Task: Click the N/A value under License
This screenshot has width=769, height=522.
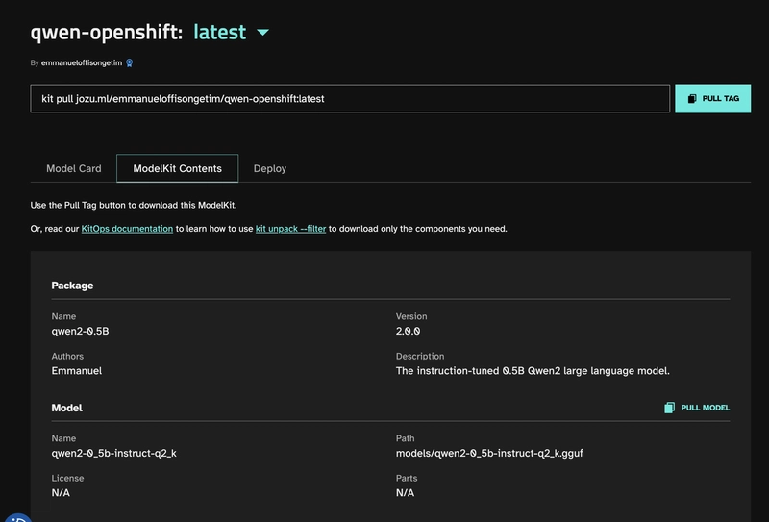Action: point(61,493)
